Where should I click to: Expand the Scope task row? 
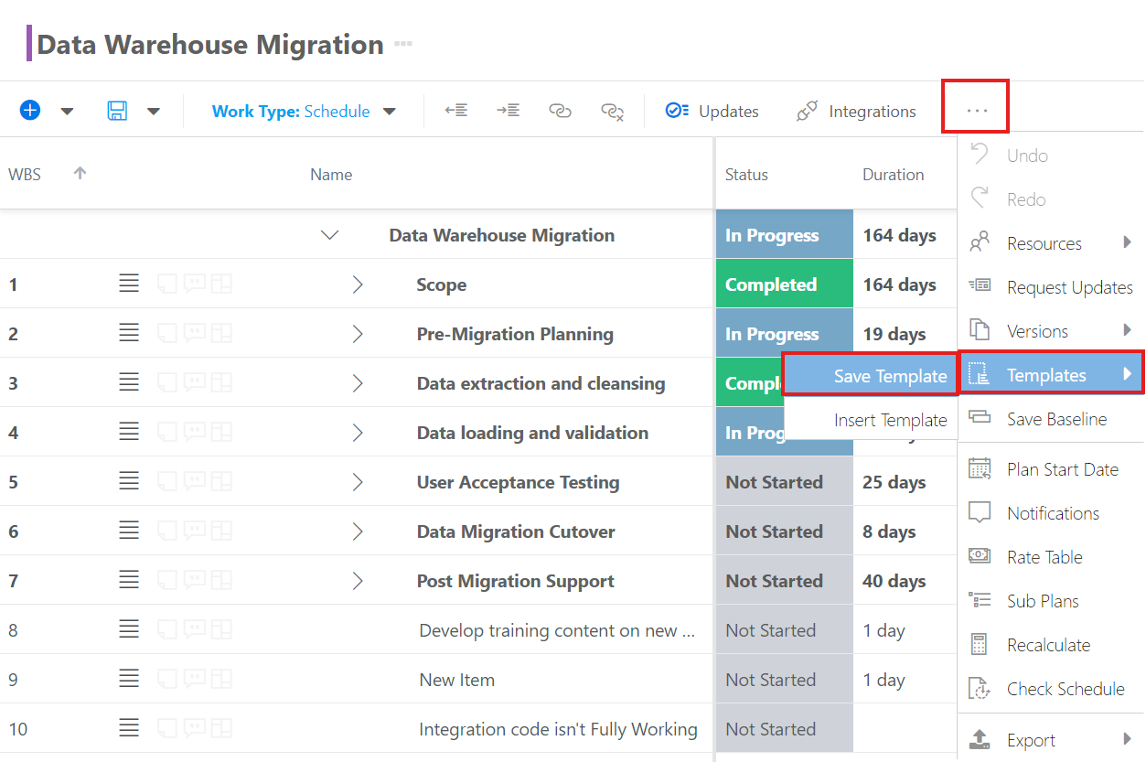[x=358, y=284]
